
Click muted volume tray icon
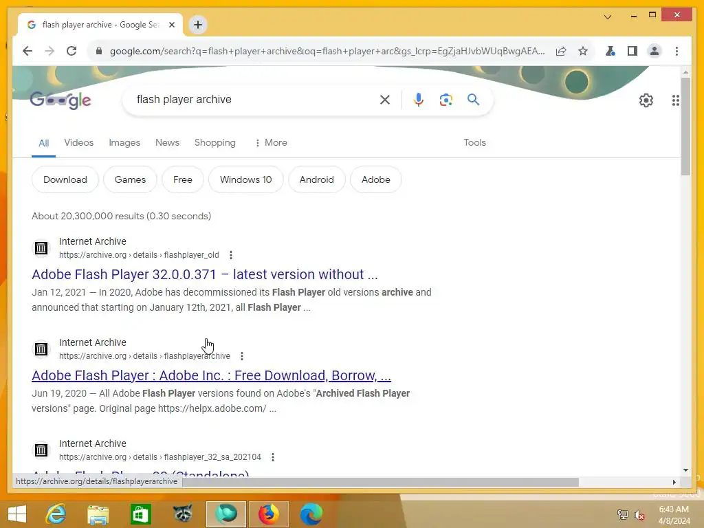(639, 515)
